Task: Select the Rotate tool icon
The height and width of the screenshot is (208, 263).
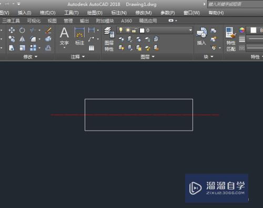Action: [22, 30]
